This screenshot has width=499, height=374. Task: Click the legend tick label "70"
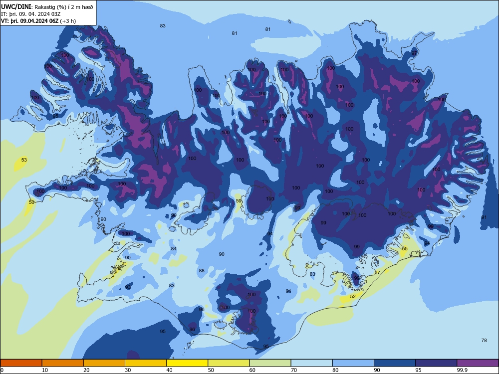[294, 370]
